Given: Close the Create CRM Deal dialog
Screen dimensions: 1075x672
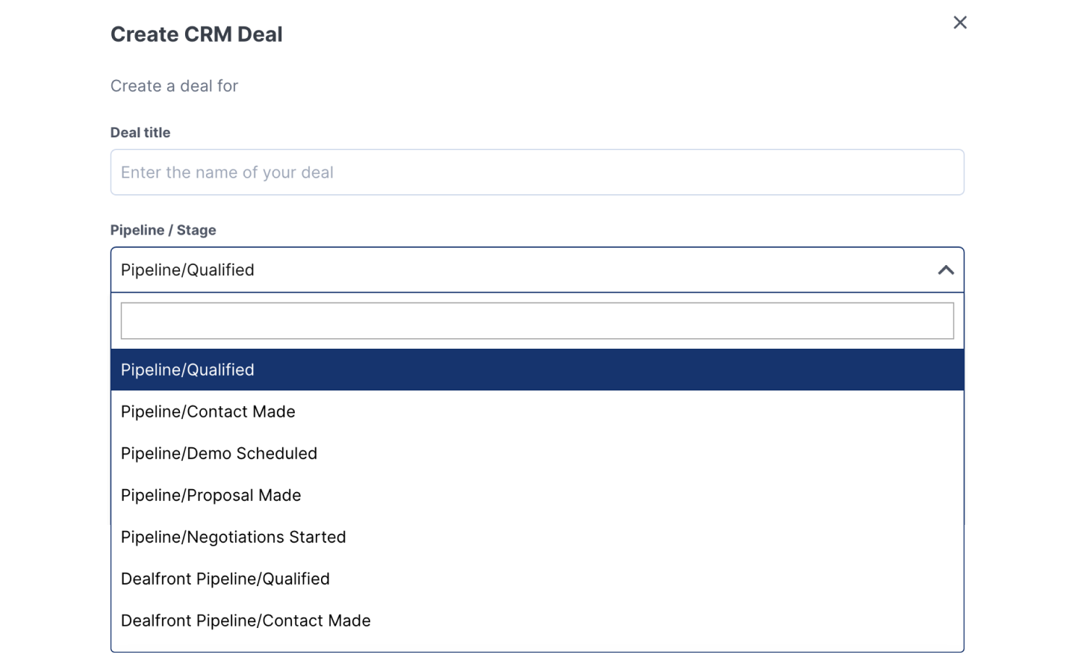Looking at the screenshot, I should click(x=960, y=22).
